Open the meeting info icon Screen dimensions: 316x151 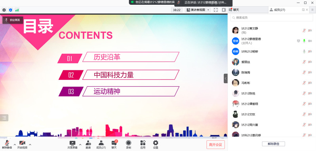point(4,10)
